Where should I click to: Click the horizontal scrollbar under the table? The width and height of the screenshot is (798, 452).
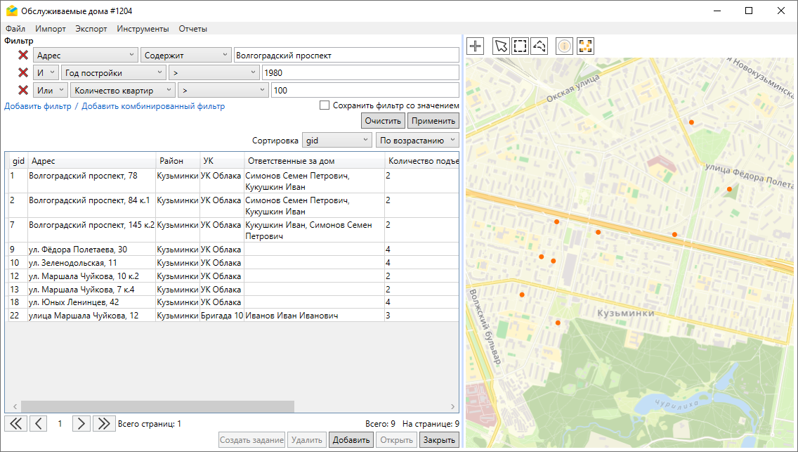coord(157,406)
